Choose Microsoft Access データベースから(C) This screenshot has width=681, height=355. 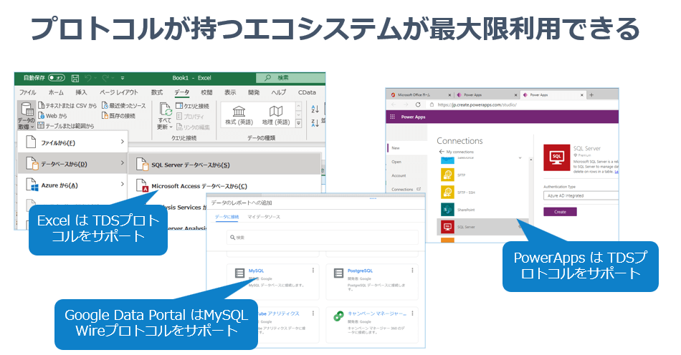tap(224, 186)
